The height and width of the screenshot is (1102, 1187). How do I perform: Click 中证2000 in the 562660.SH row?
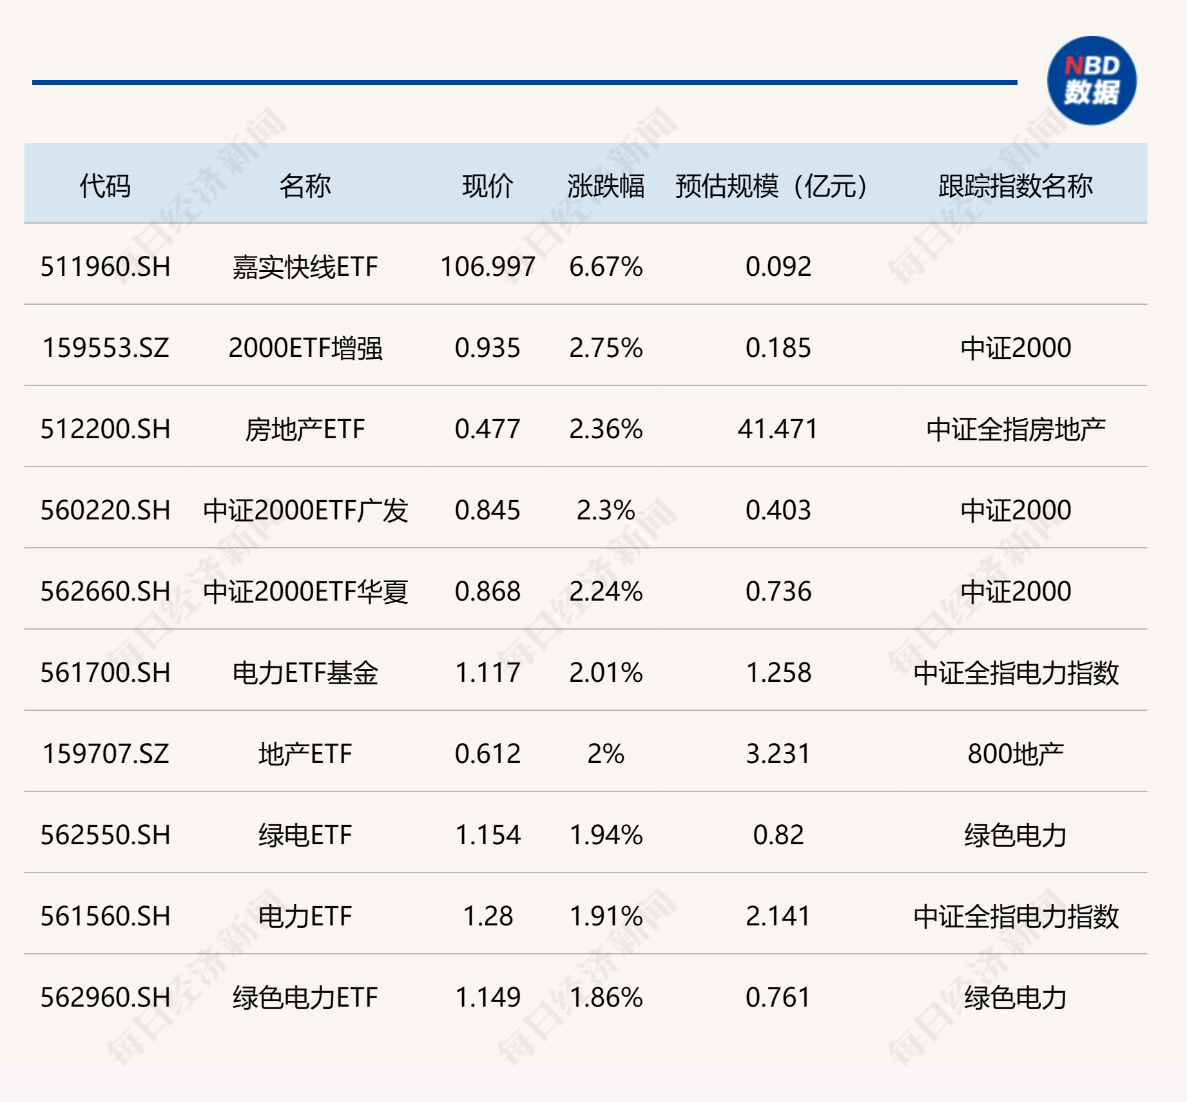click(1016, 592)
